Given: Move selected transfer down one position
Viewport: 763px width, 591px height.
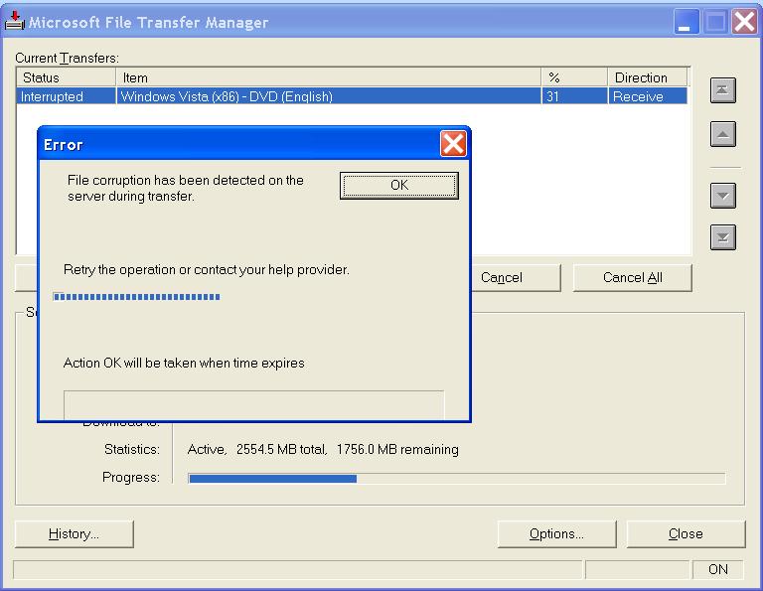Looking at the screenshot, I should (x=722, y=196).
